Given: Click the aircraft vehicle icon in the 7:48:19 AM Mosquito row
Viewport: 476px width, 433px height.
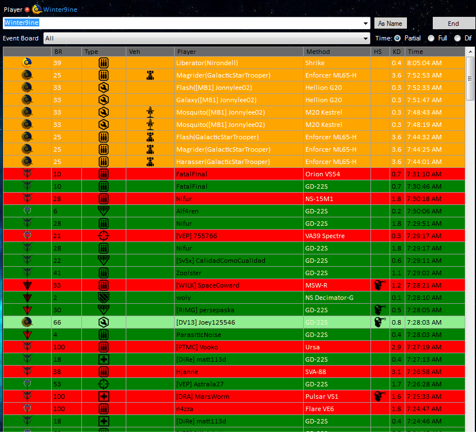Looking at the screenshot, I should click(150, 125).
